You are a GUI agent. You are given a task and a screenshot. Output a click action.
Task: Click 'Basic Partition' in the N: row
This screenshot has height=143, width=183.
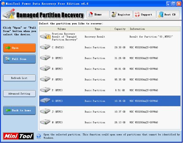pos(95,122)
